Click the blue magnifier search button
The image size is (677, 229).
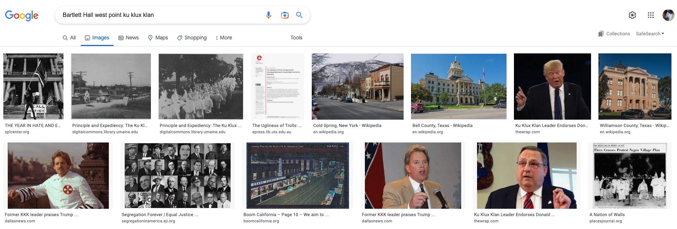point(300,15)
